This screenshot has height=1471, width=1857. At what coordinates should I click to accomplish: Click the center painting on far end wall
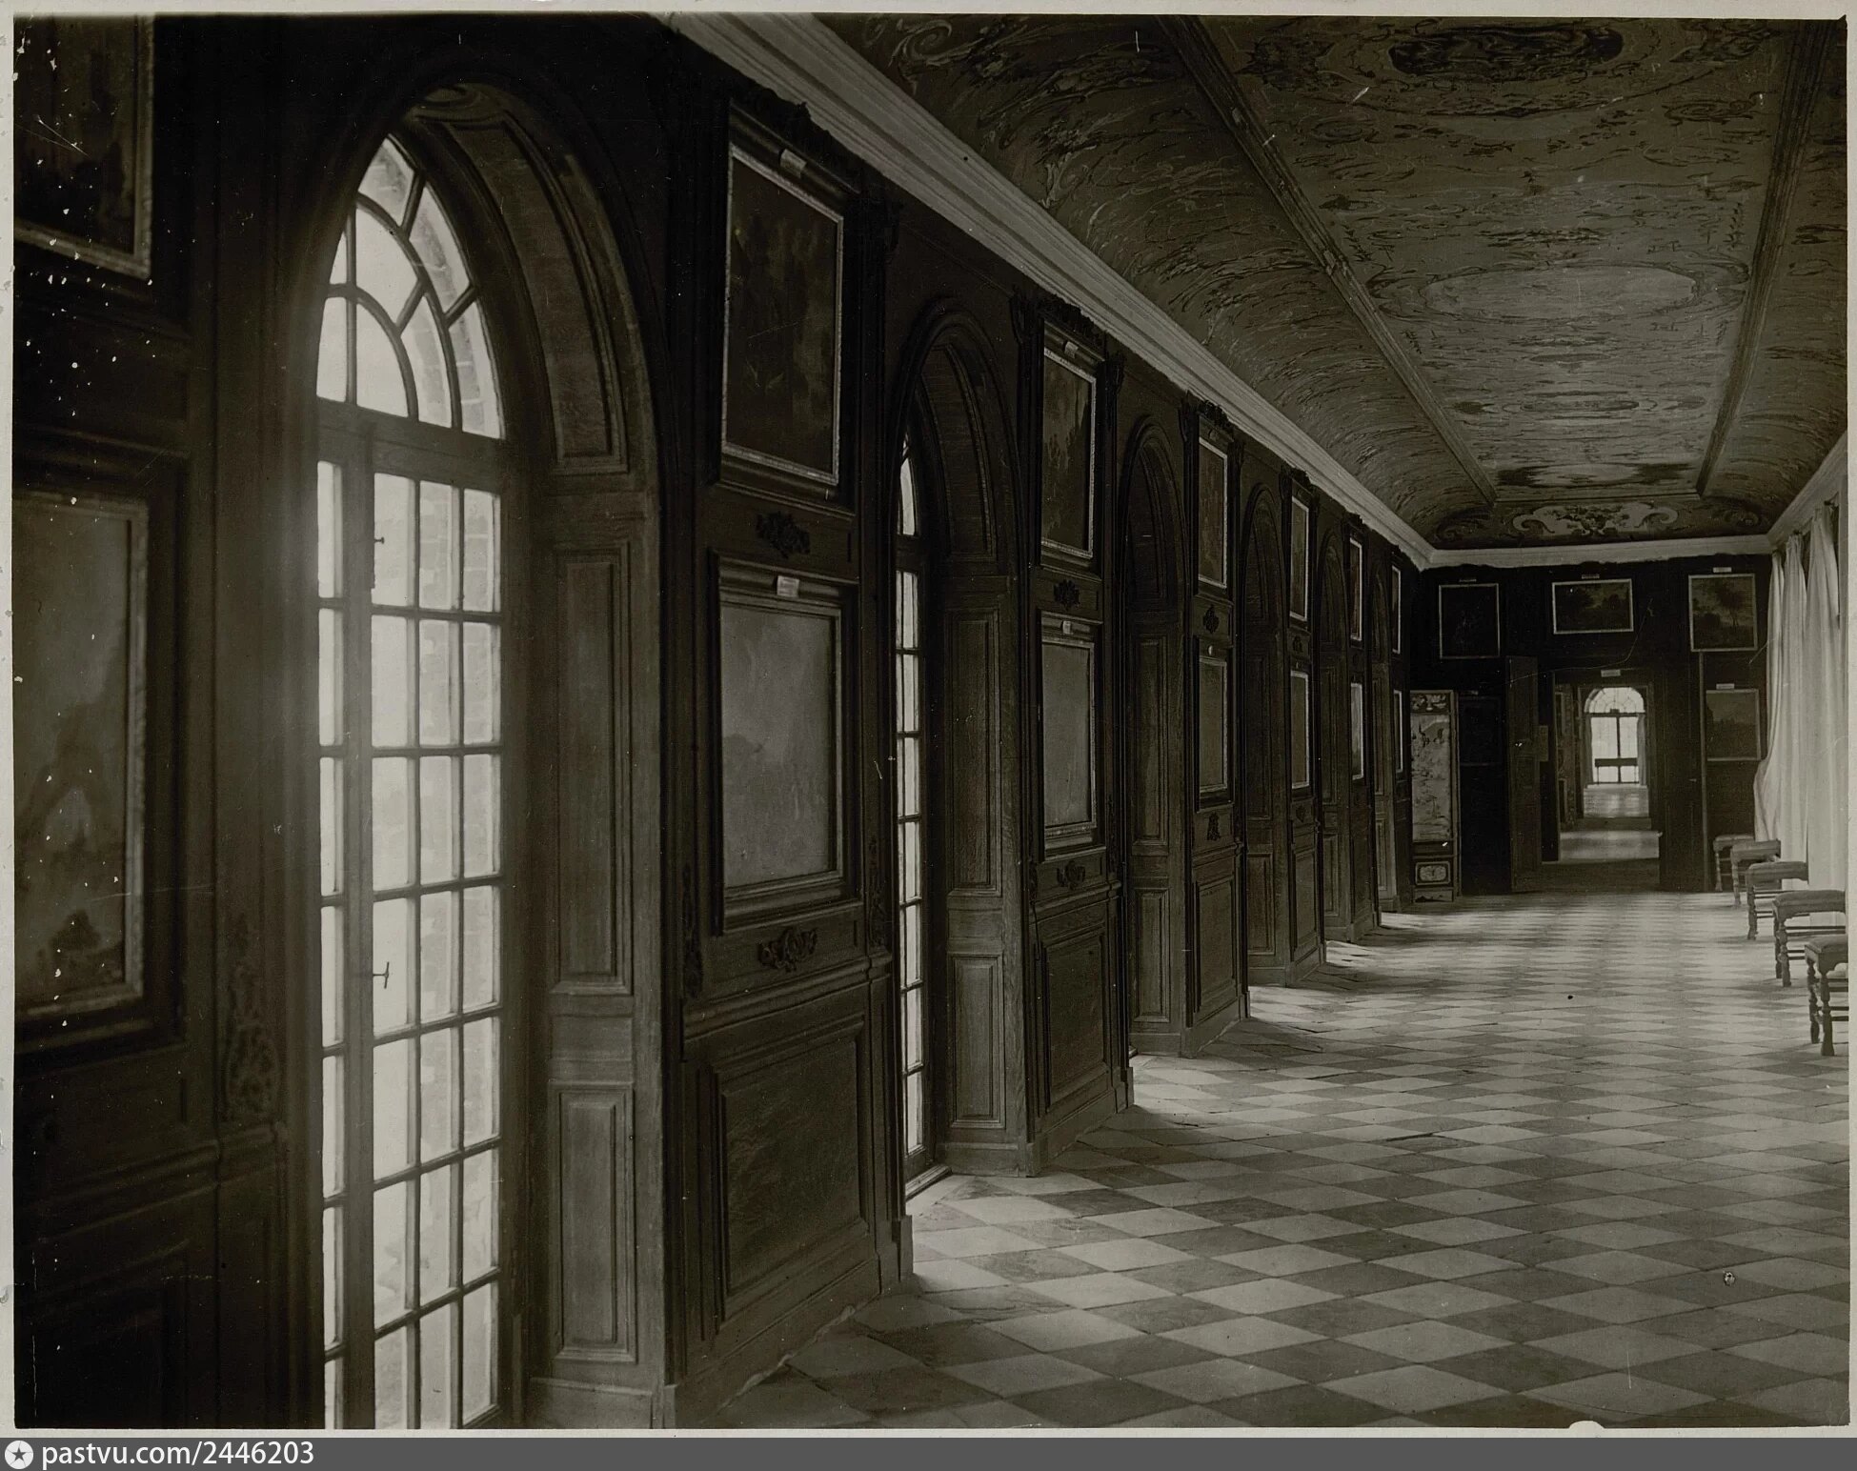[x=1592, y=605]
